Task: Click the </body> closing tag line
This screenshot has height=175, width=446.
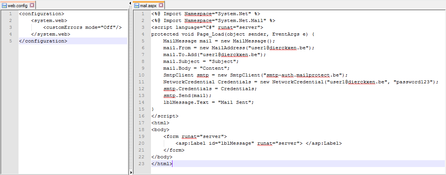Action: [x=162, y=157]
